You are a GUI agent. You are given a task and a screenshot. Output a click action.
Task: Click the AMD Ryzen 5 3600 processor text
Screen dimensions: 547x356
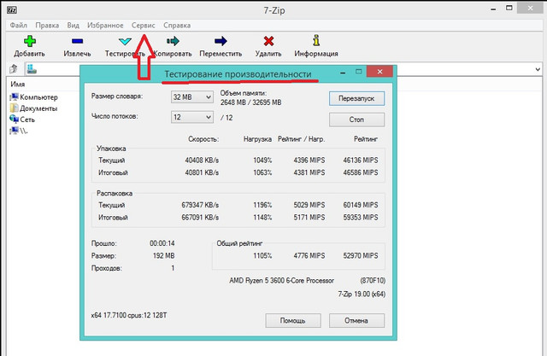[281, 280]
